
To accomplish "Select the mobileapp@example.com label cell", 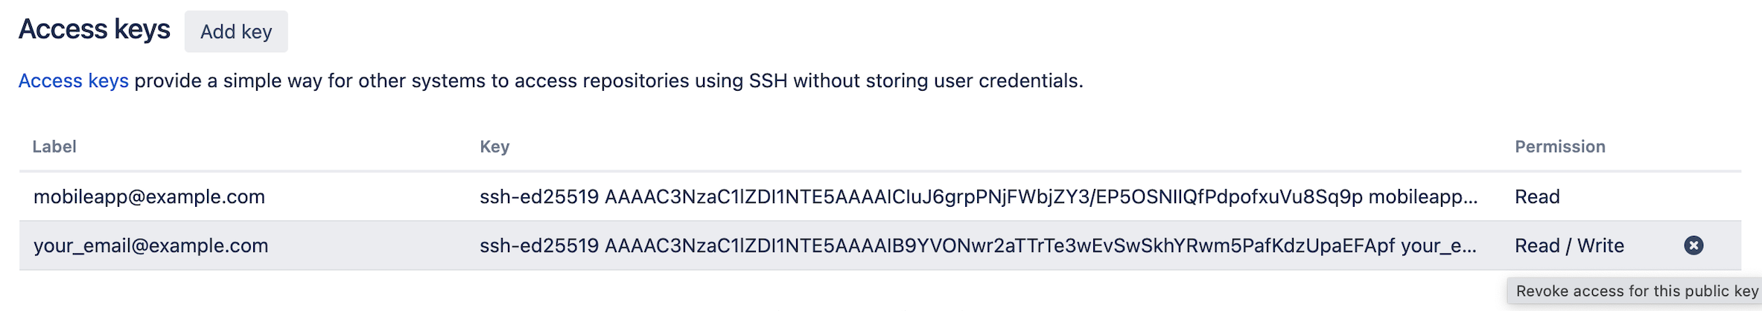I will pos(149,196).
